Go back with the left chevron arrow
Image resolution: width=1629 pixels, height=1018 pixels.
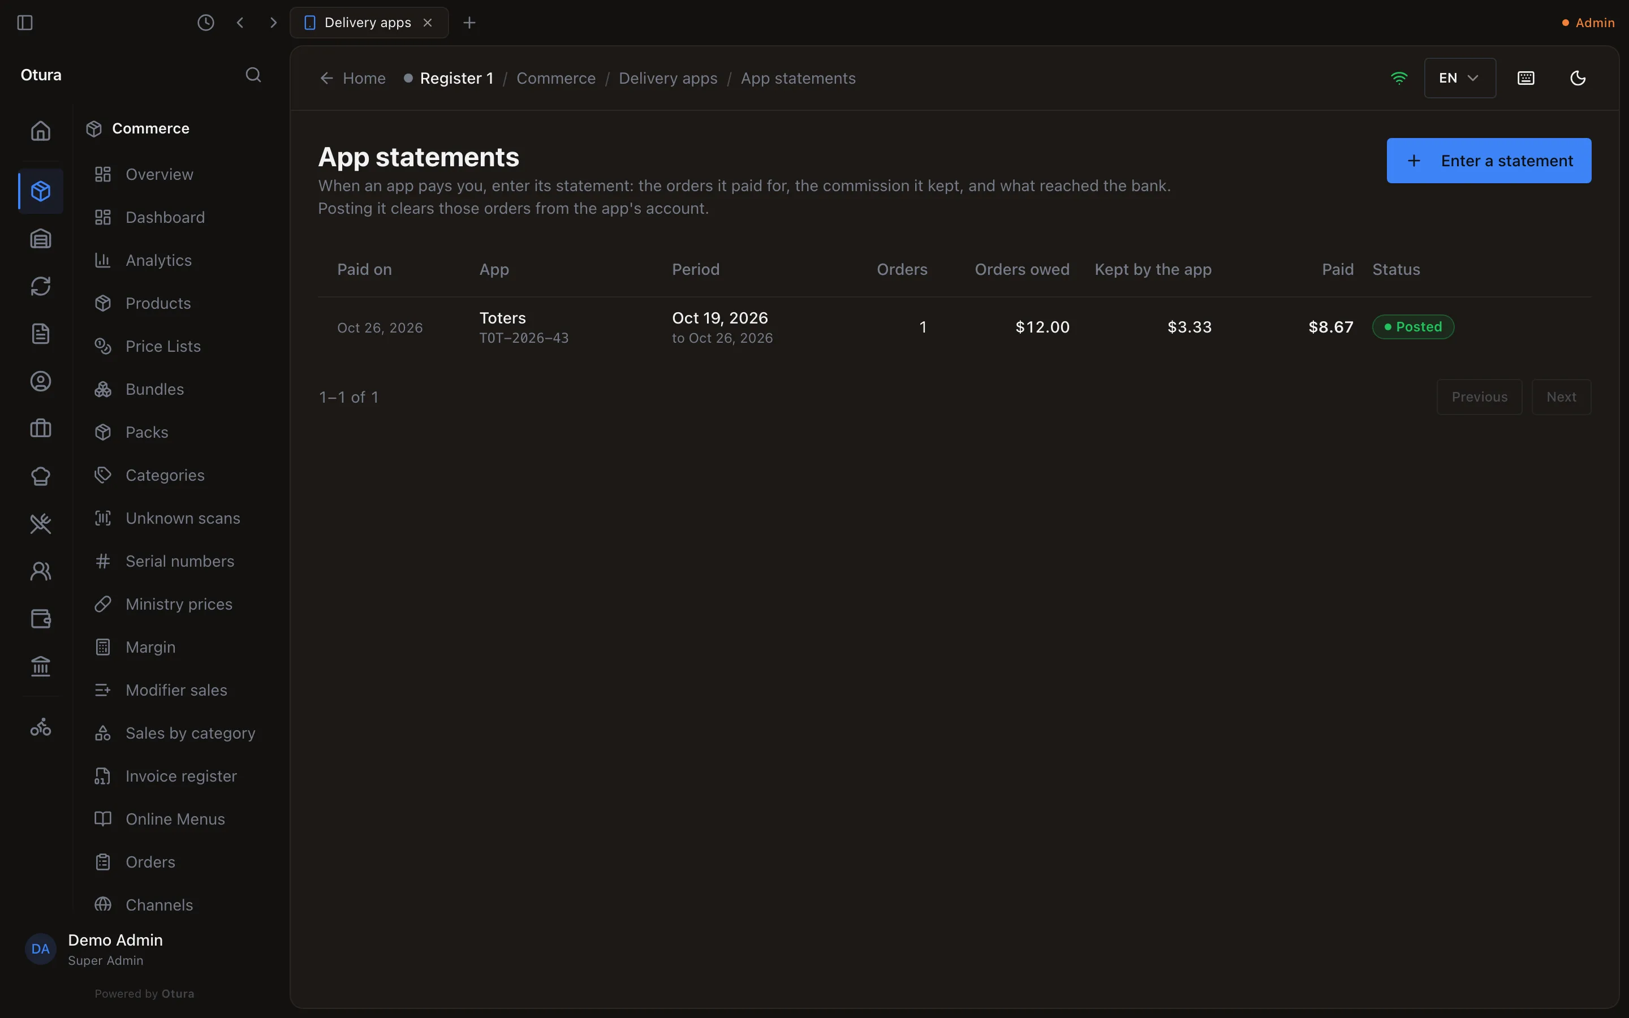[x=240, y=23]
